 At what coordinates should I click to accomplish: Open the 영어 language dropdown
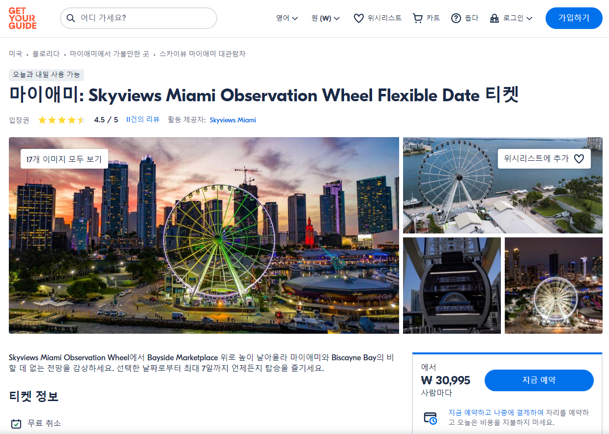(287, 18)
